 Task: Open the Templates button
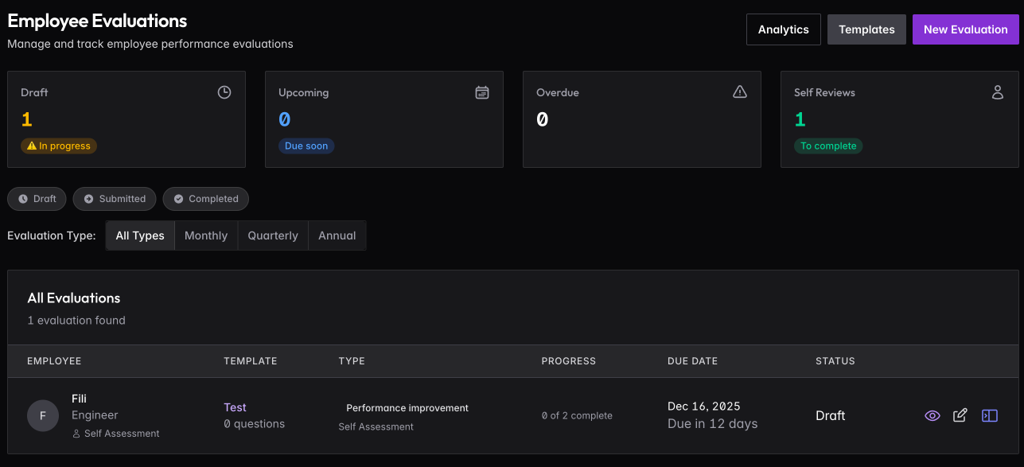[866, 29]
